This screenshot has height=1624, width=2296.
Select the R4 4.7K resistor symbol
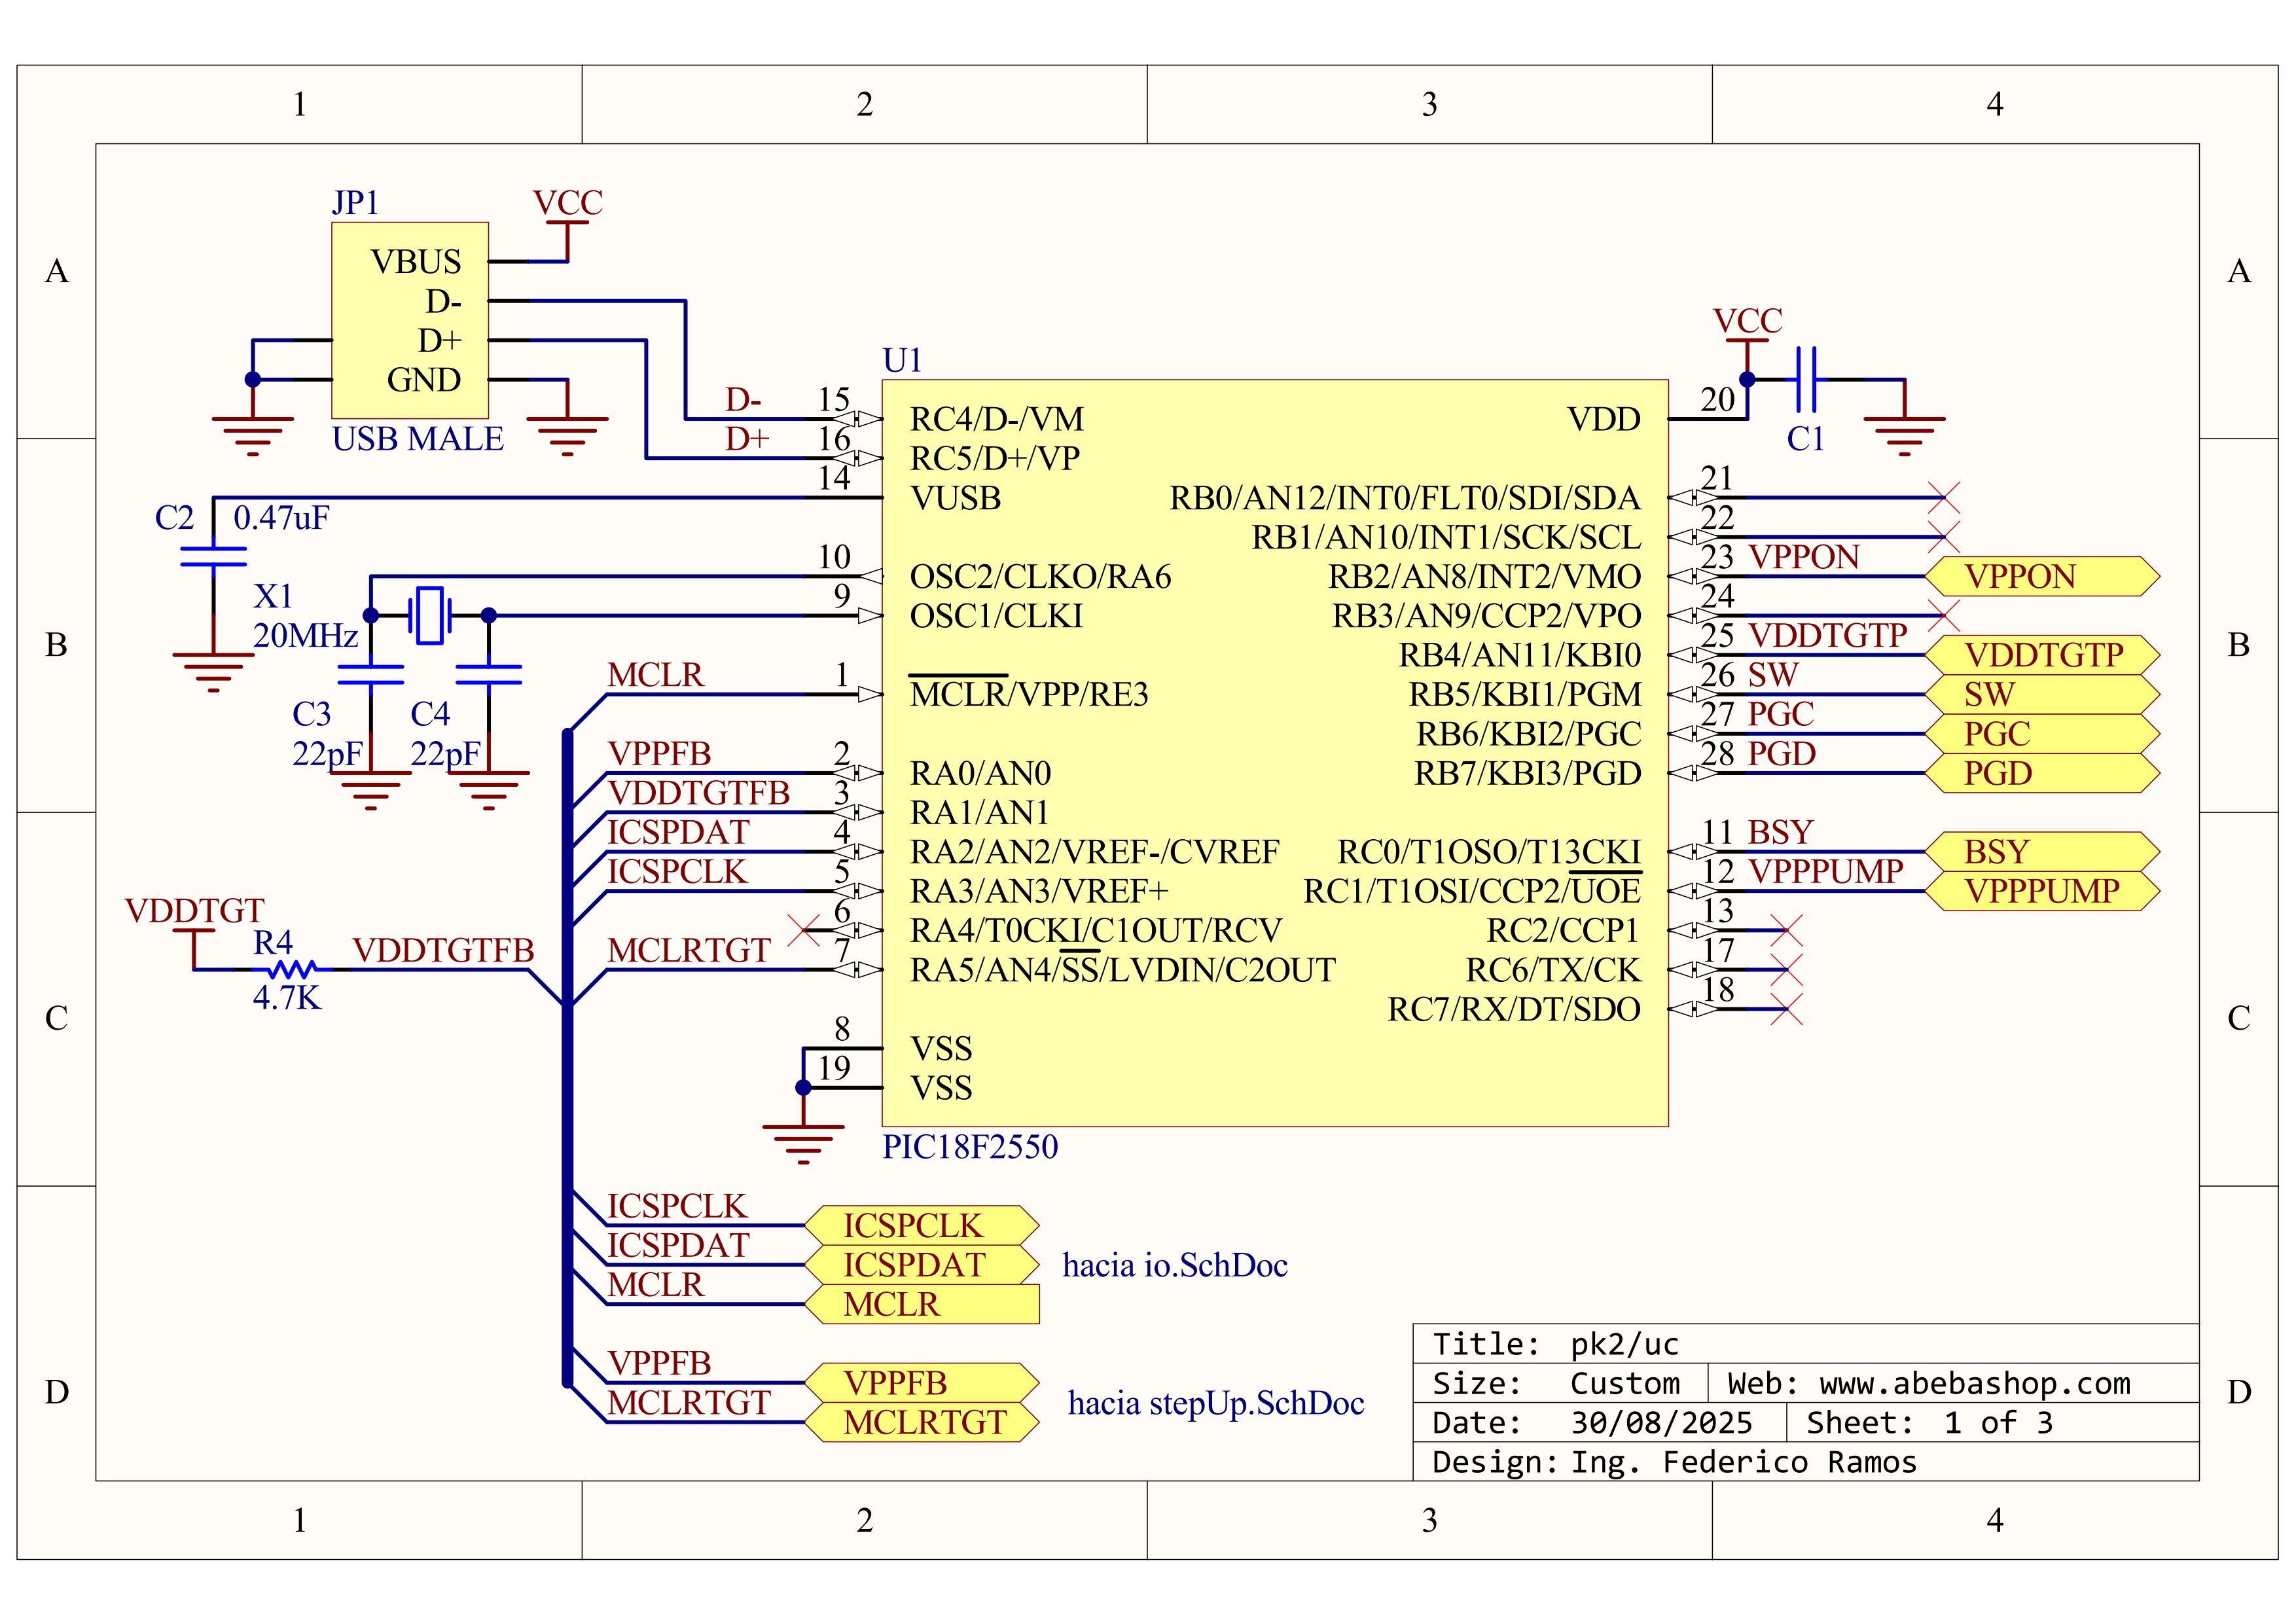point(292,969)
